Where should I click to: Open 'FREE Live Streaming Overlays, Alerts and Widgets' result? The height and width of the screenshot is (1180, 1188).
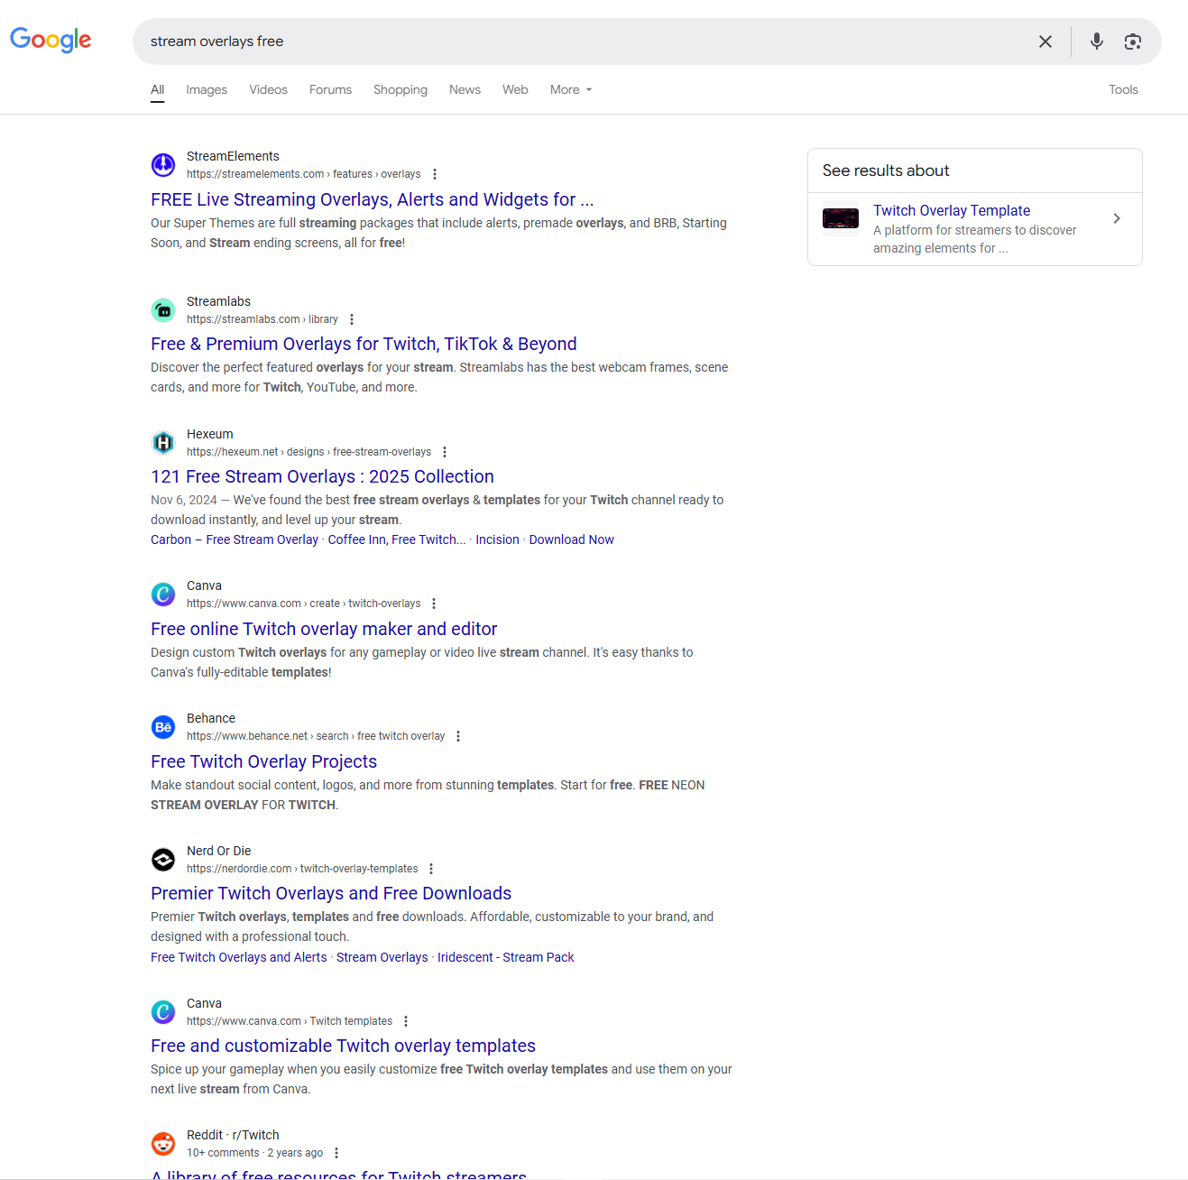(x=373, y=199)
